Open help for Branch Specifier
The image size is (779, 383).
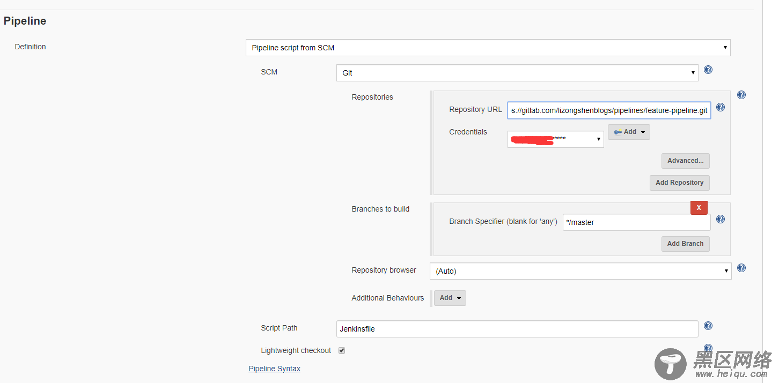[721, 219]
